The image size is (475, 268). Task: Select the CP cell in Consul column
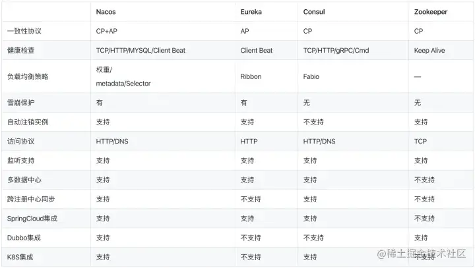[307, 31]
